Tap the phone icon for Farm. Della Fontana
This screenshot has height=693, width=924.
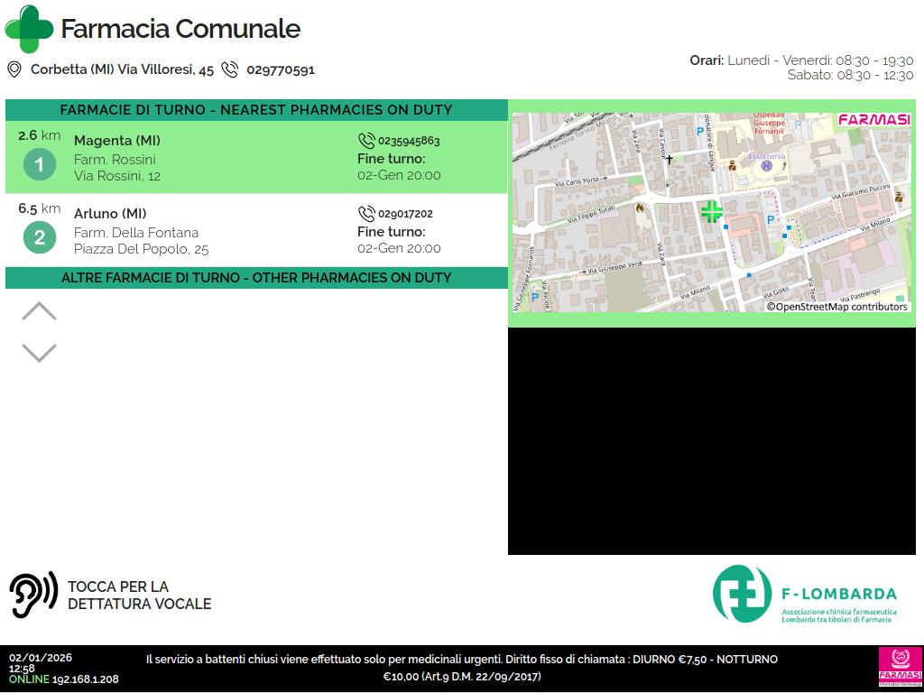tap(366, 214)
